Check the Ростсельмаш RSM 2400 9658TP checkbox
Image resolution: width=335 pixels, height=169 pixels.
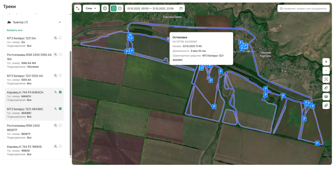[60, 125]
